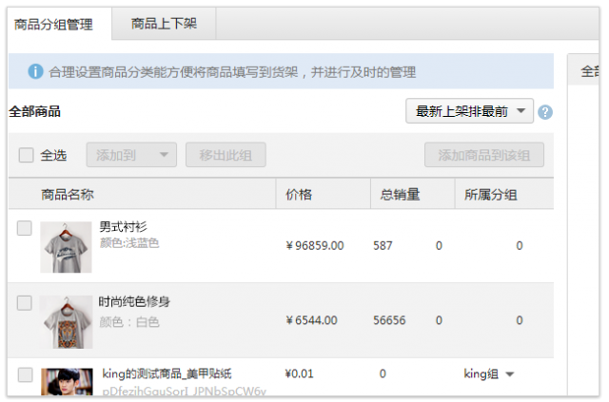This screenshot has height=402, width=609.
Task: Click the blue info icon in notice bar
Action: tap(35, 71)
